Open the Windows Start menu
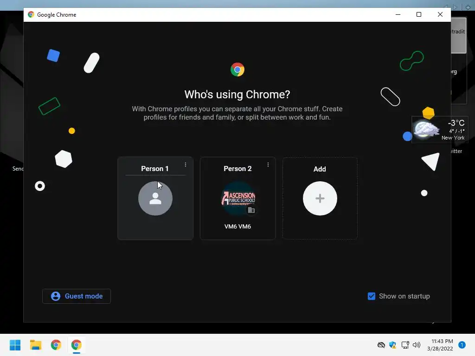 (x=15, y=345)
